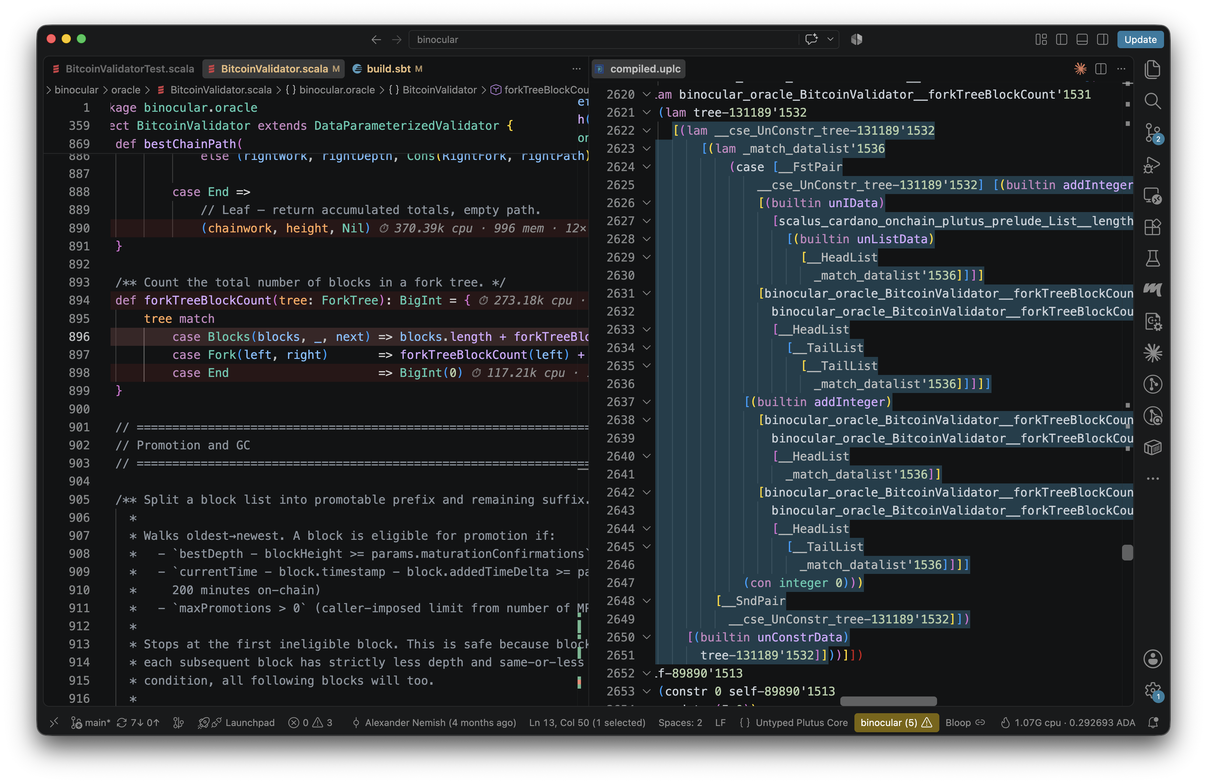
Task: Open the Copilot chat icon in title bar
Action: (x=811, y=39)
